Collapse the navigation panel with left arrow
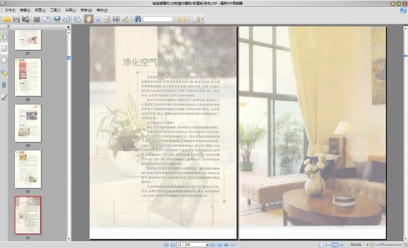 68,27
